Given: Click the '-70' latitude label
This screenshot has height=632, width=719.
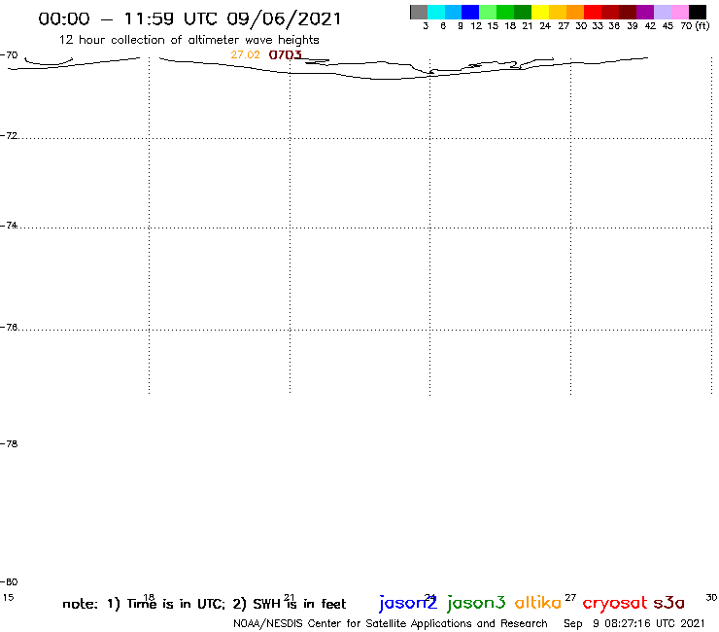Looking at the screenshot, I should pyautogui.click(x=9, y=55).
